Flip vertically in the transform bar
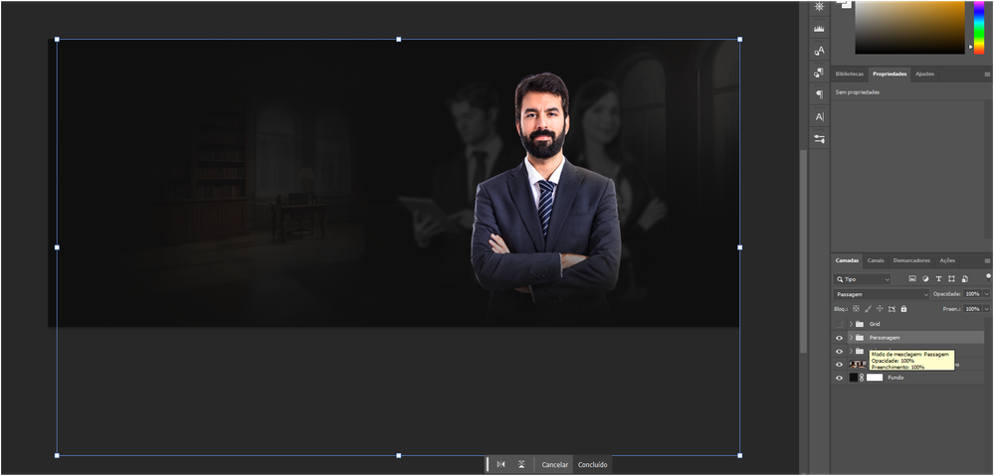 point(521,465)
